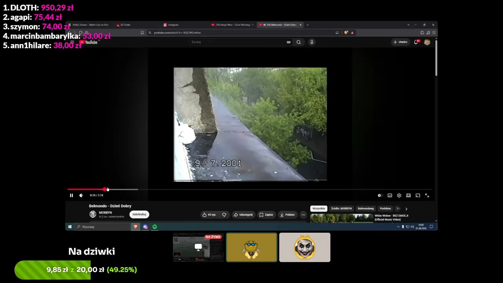This screenshot has height=283, width=503.
Task: Subscribe to MOBBYN with the Subskrybuj button
Action: coord(139,214)
